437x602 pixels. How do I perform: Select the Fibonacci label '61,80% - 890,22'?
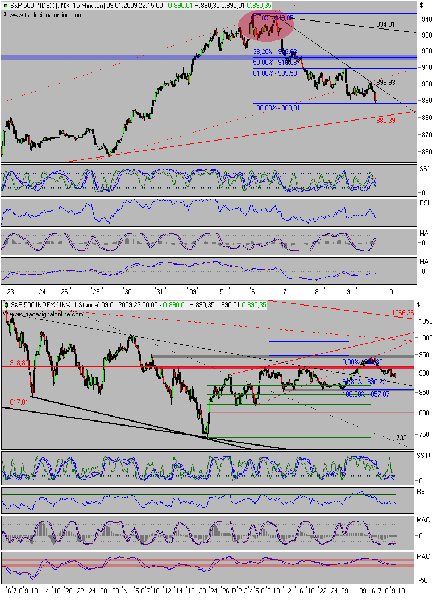pyautogui.click(x=364, y=381)
